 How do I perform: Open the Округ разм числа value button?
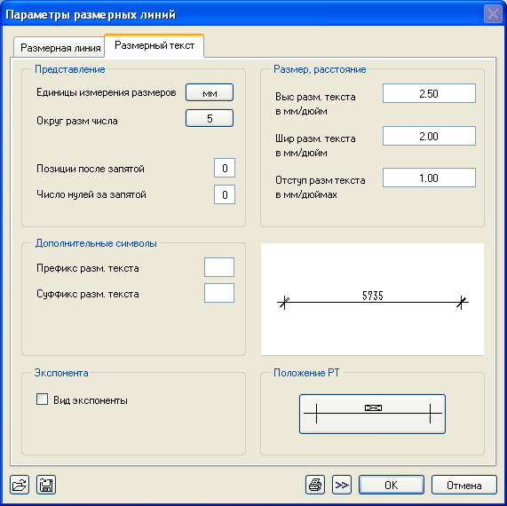click(210, 118)
